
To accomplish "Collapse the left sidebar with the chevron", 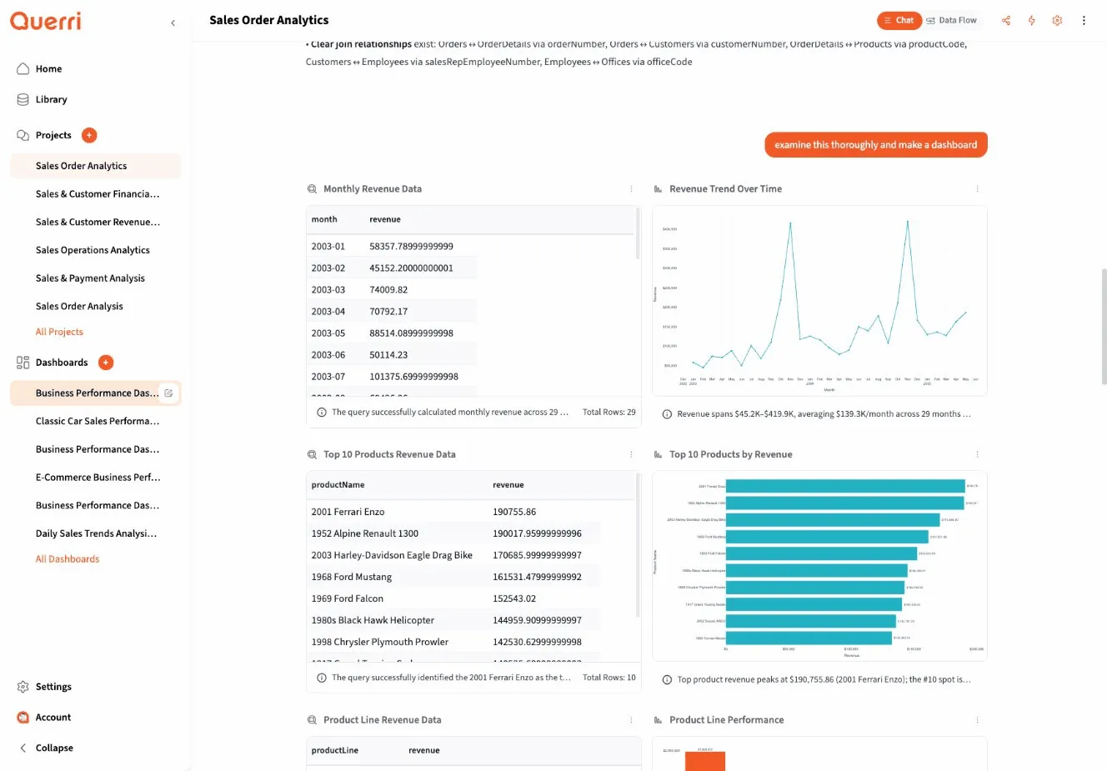I will pyautogui.click(x=173, y=23).
